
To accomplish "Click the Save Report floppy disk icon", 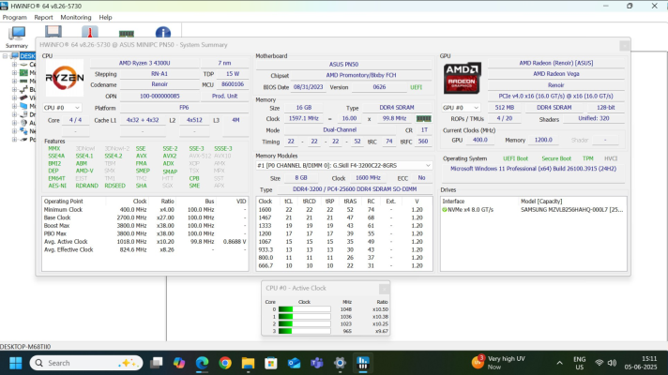I will (53, 32).
